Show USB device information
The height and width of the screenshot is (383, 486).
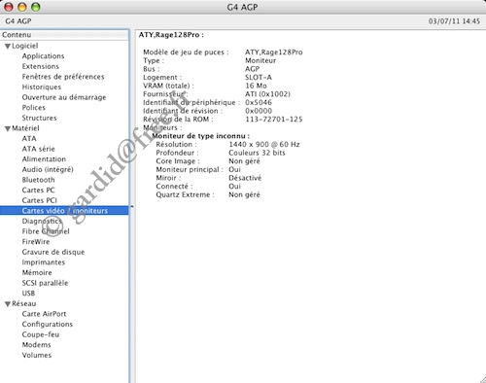click(x=28, y=294)
